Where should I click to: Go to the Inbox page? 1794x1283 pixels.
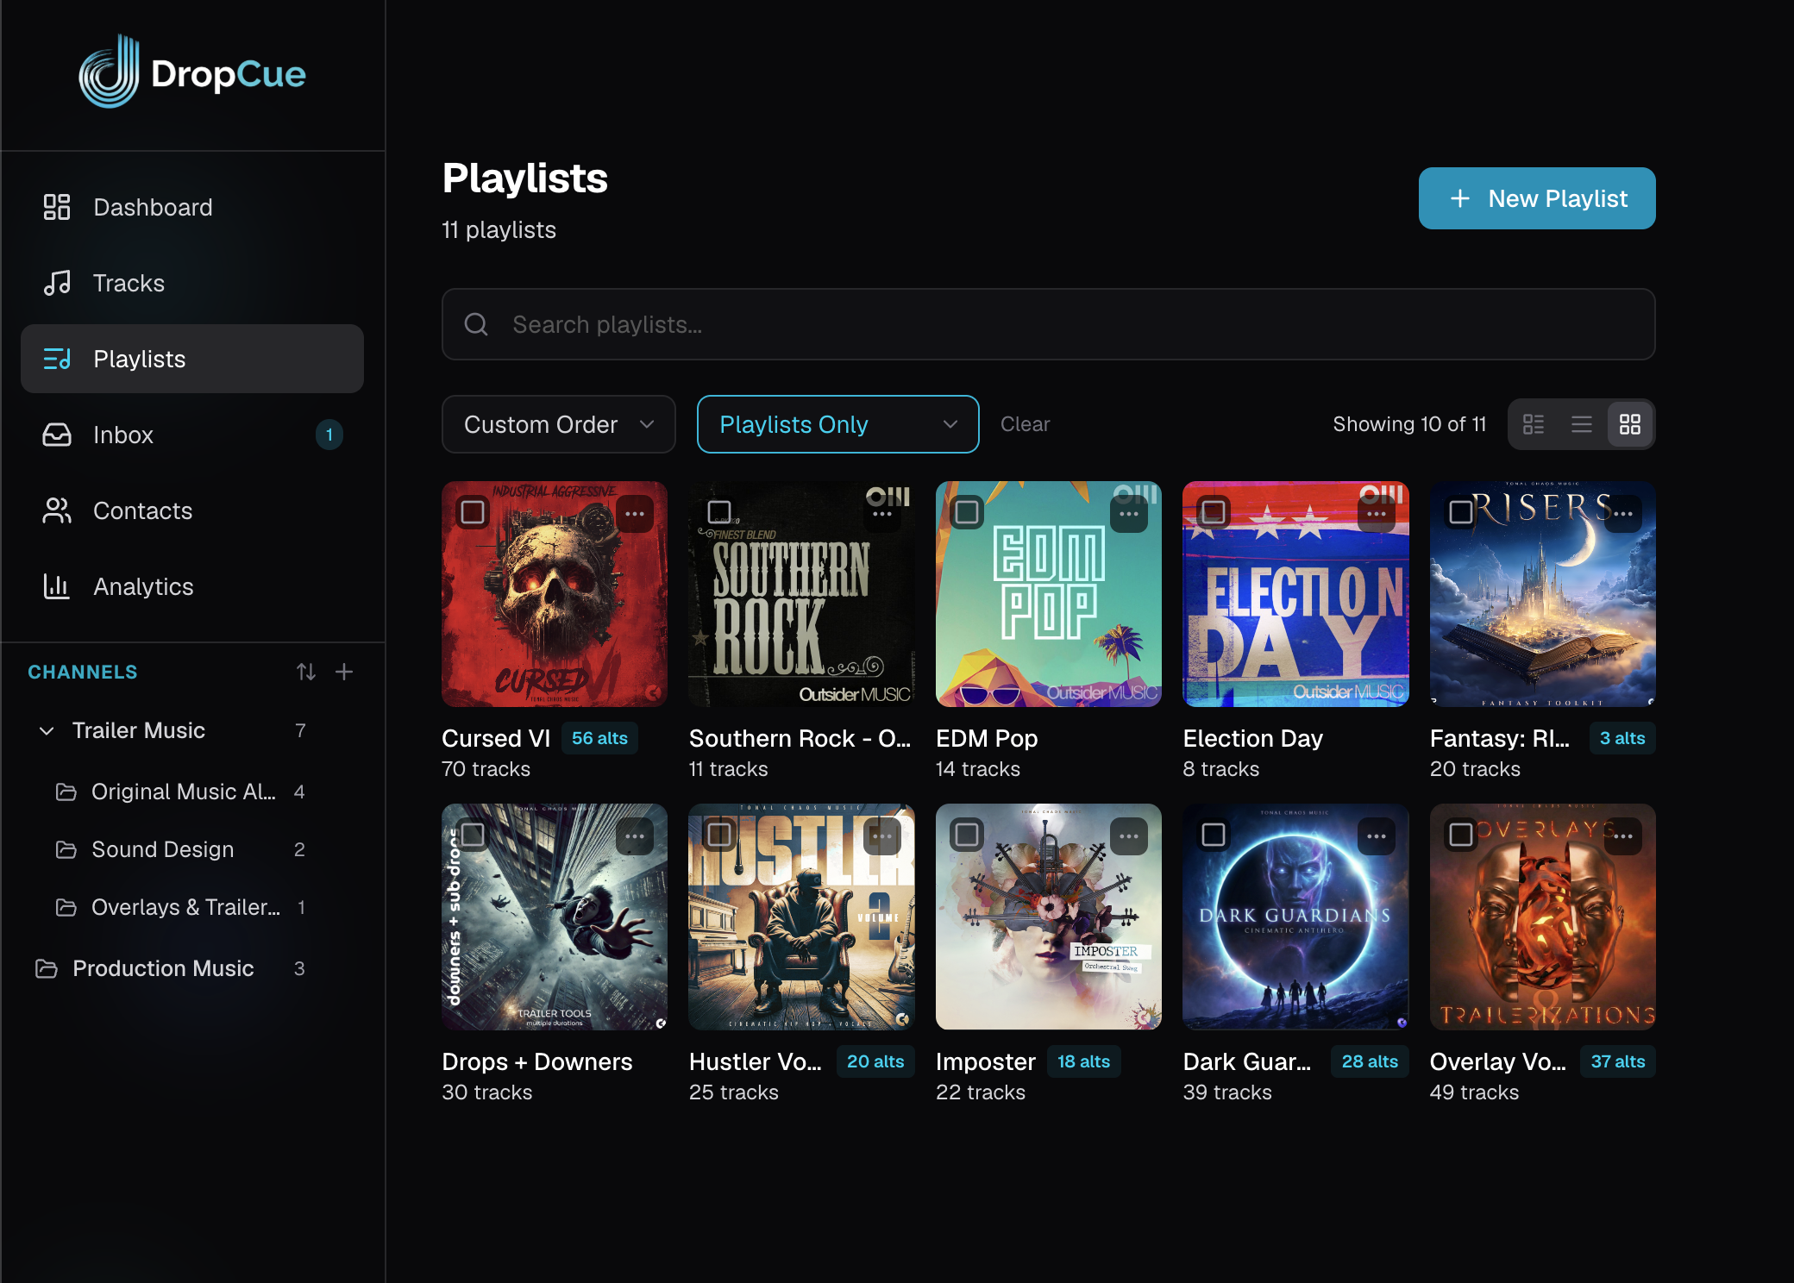[123, 435]
